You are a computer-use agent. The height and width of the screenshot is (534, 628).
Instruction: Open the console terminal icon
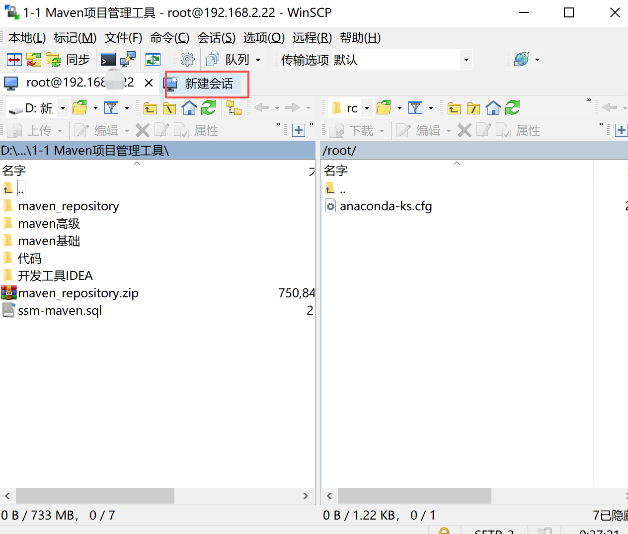[x=108, y=60]
